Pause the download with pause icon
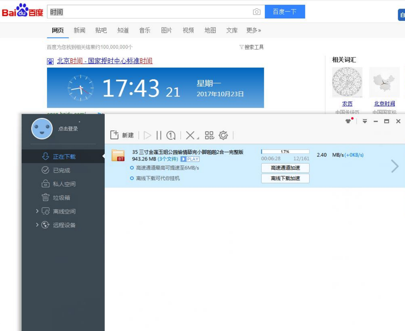 (159, 135)
